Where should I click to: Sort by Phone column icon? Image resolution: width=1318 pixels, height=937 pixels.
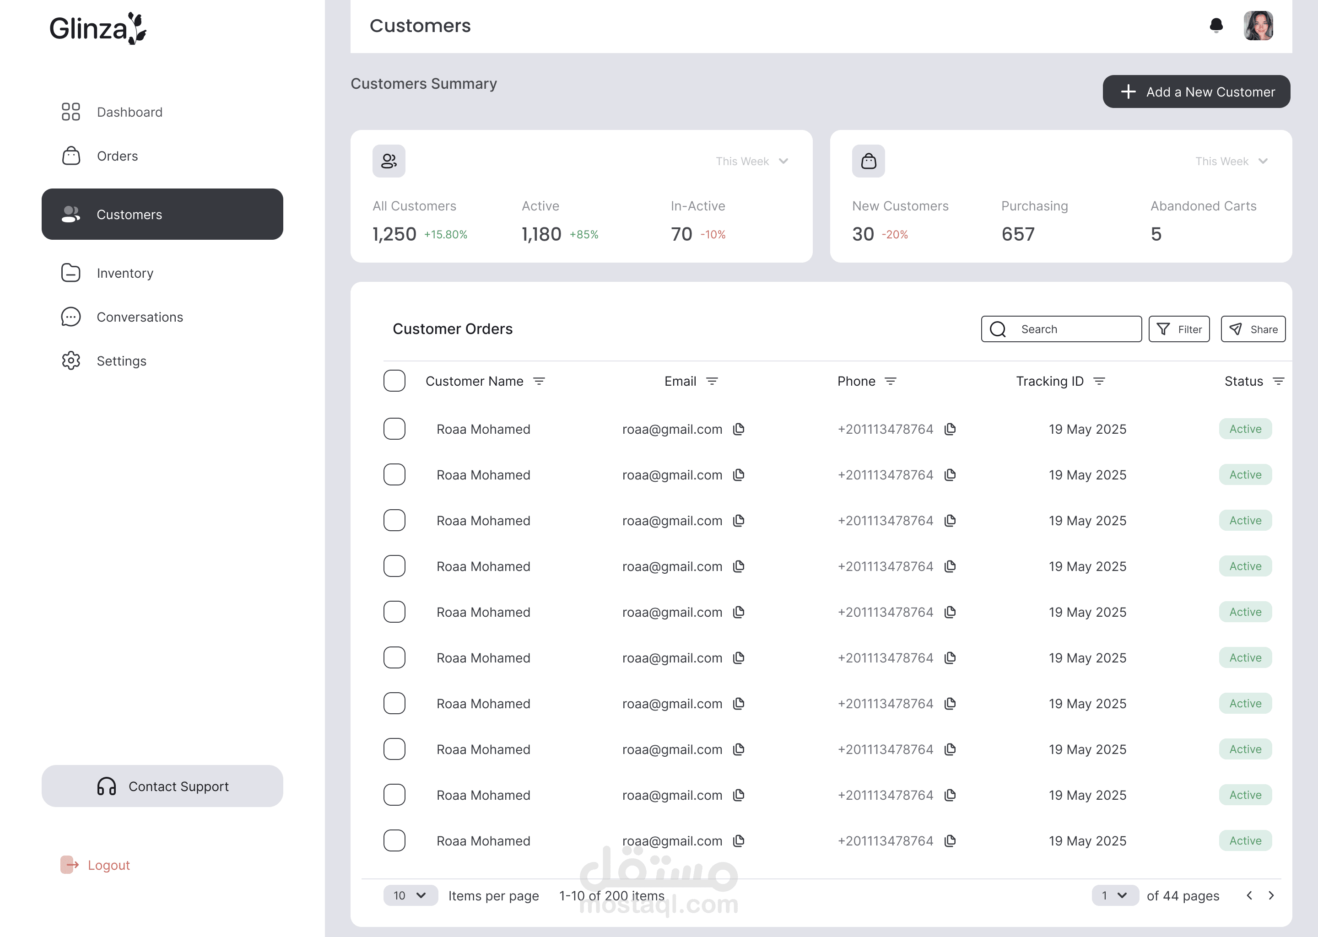[891, 382]
